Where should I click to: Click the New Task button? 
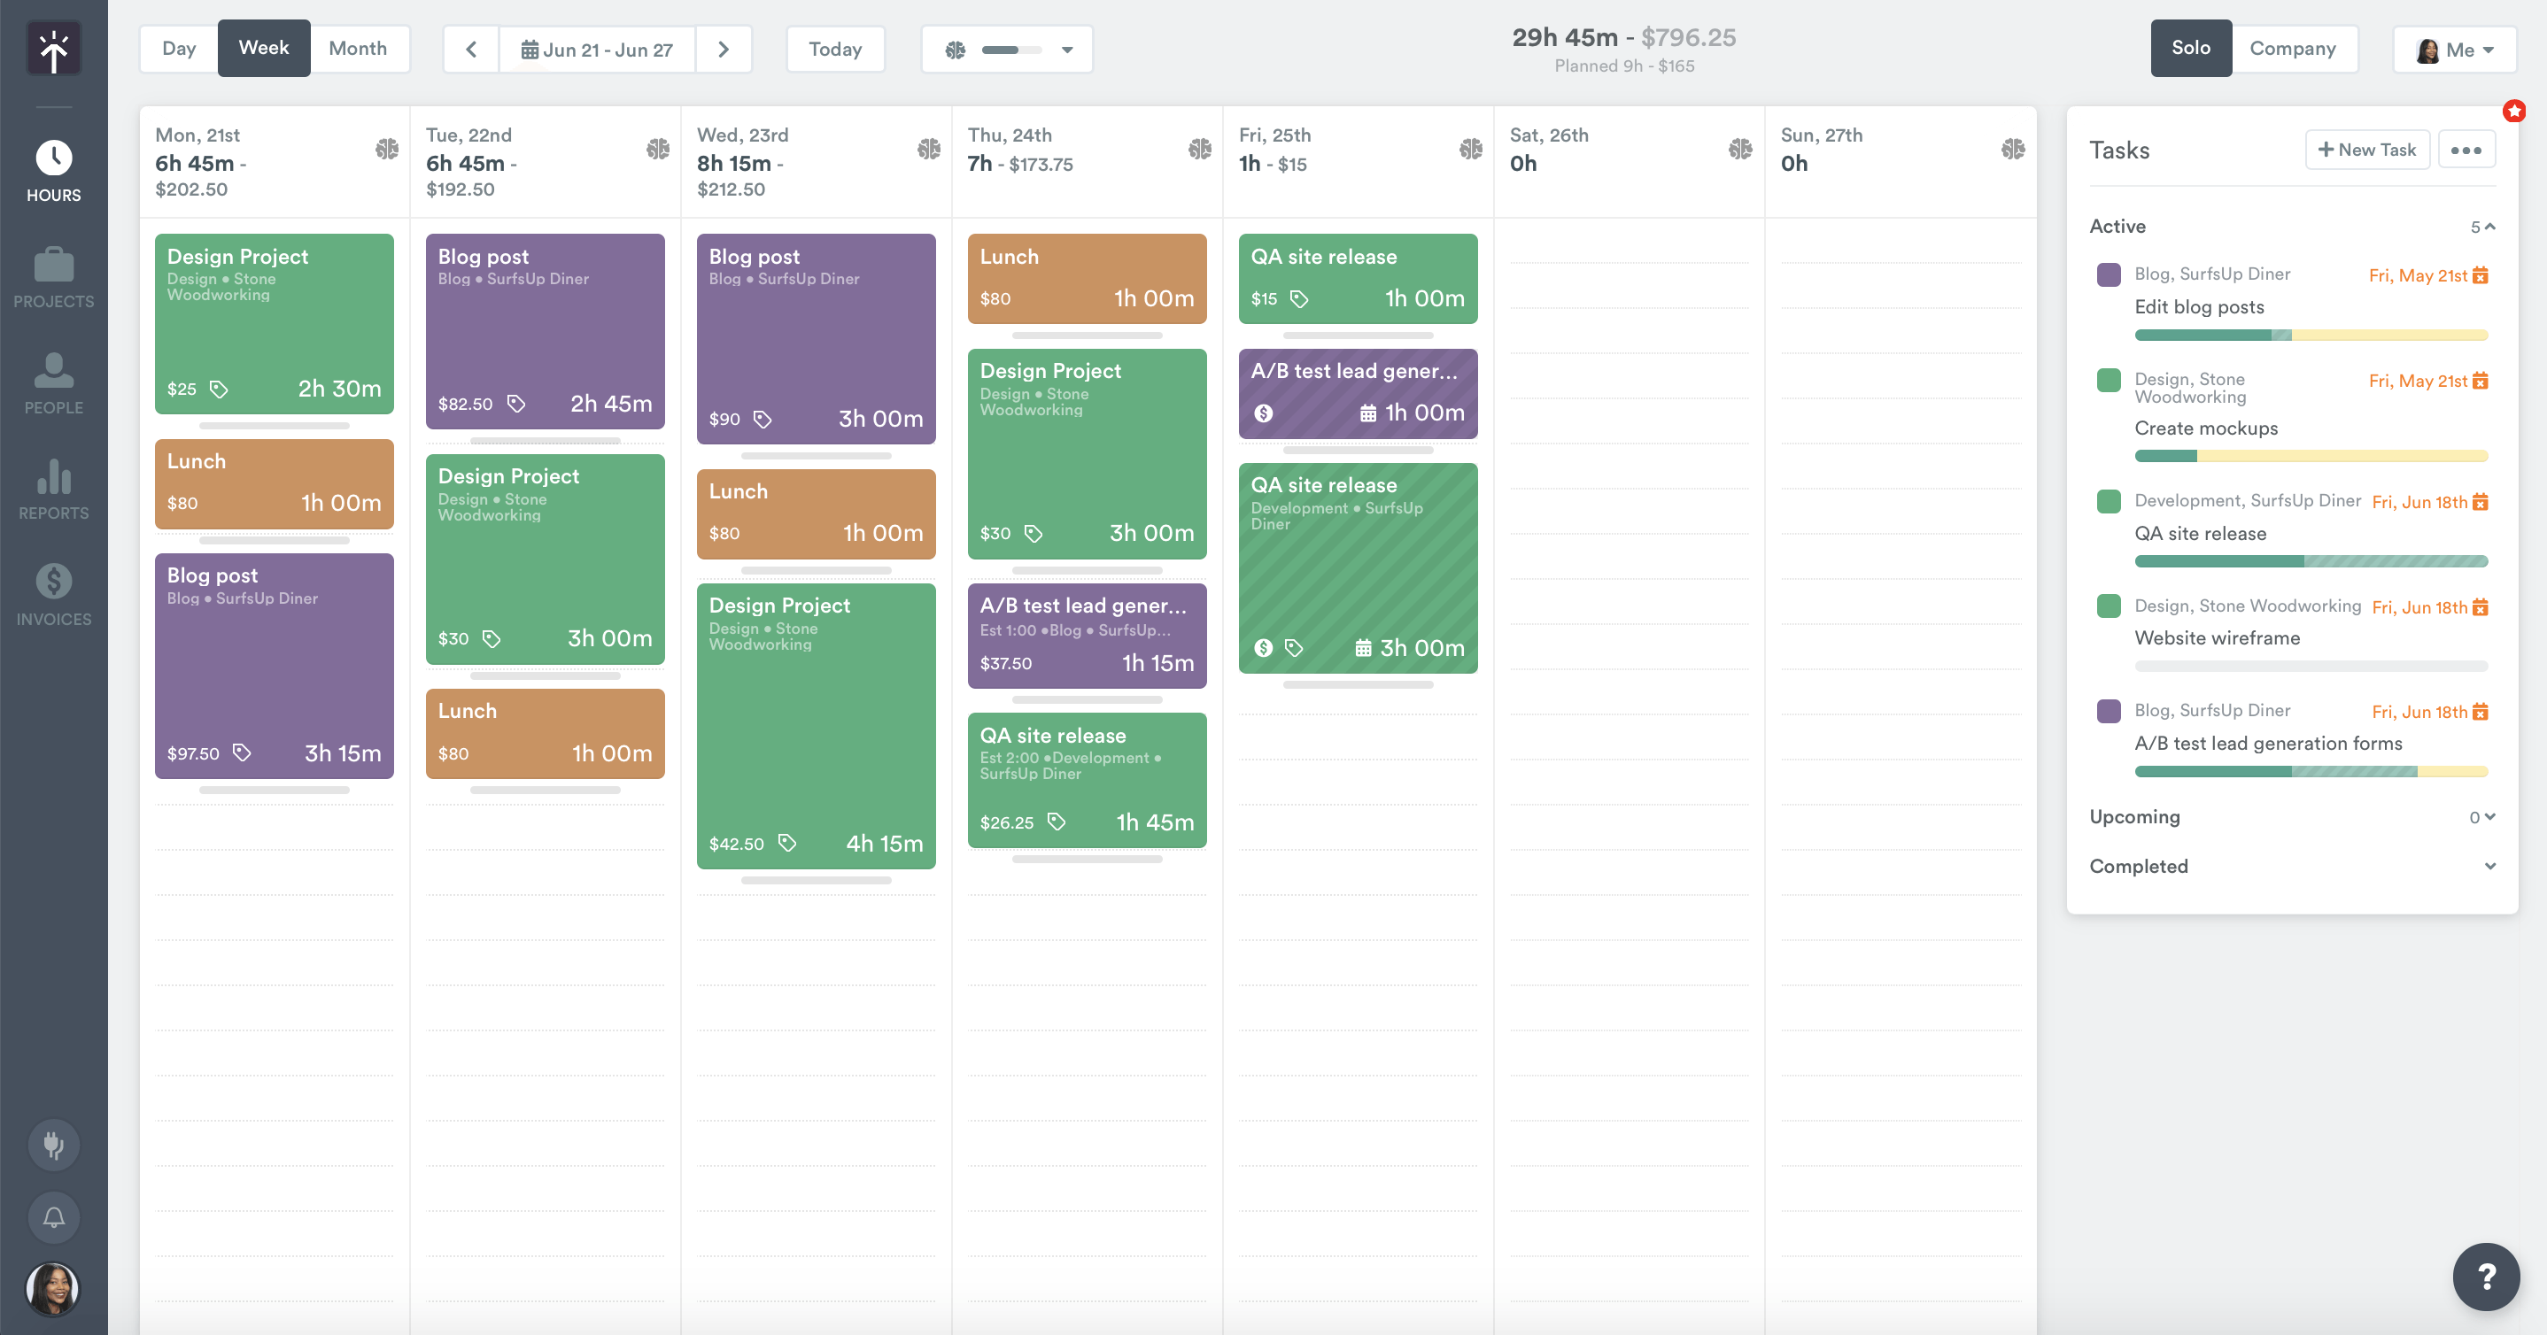pyautogui.click(x=2366, y=150)
